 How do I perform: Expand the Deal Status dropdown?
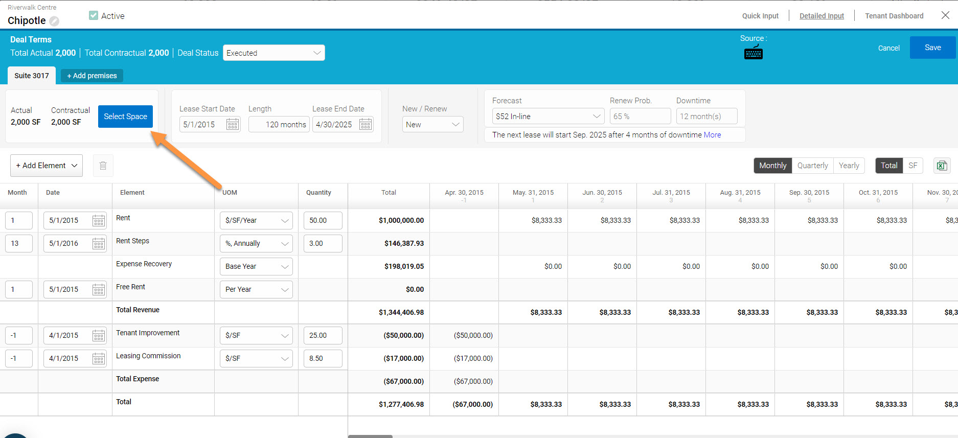[273, 53]
